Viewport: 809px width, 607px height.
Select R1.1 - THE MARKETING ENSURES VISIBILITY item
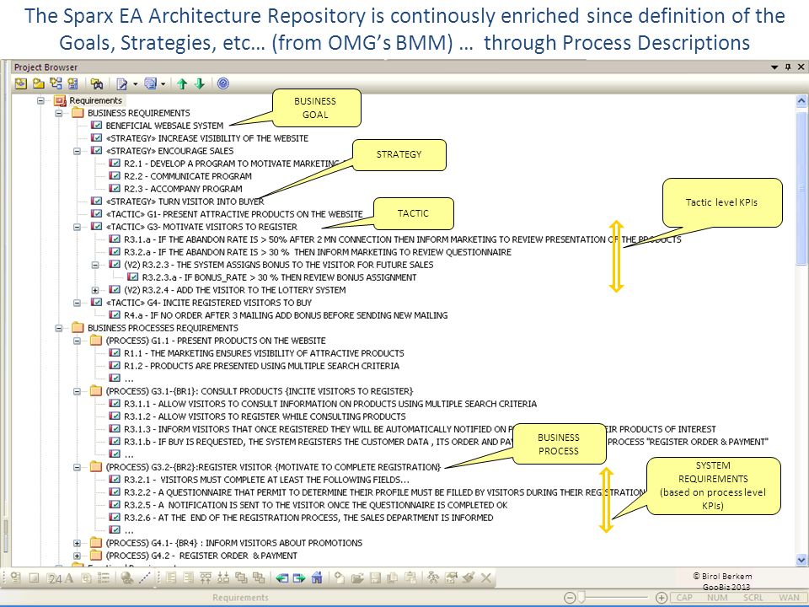coord(264,353)
